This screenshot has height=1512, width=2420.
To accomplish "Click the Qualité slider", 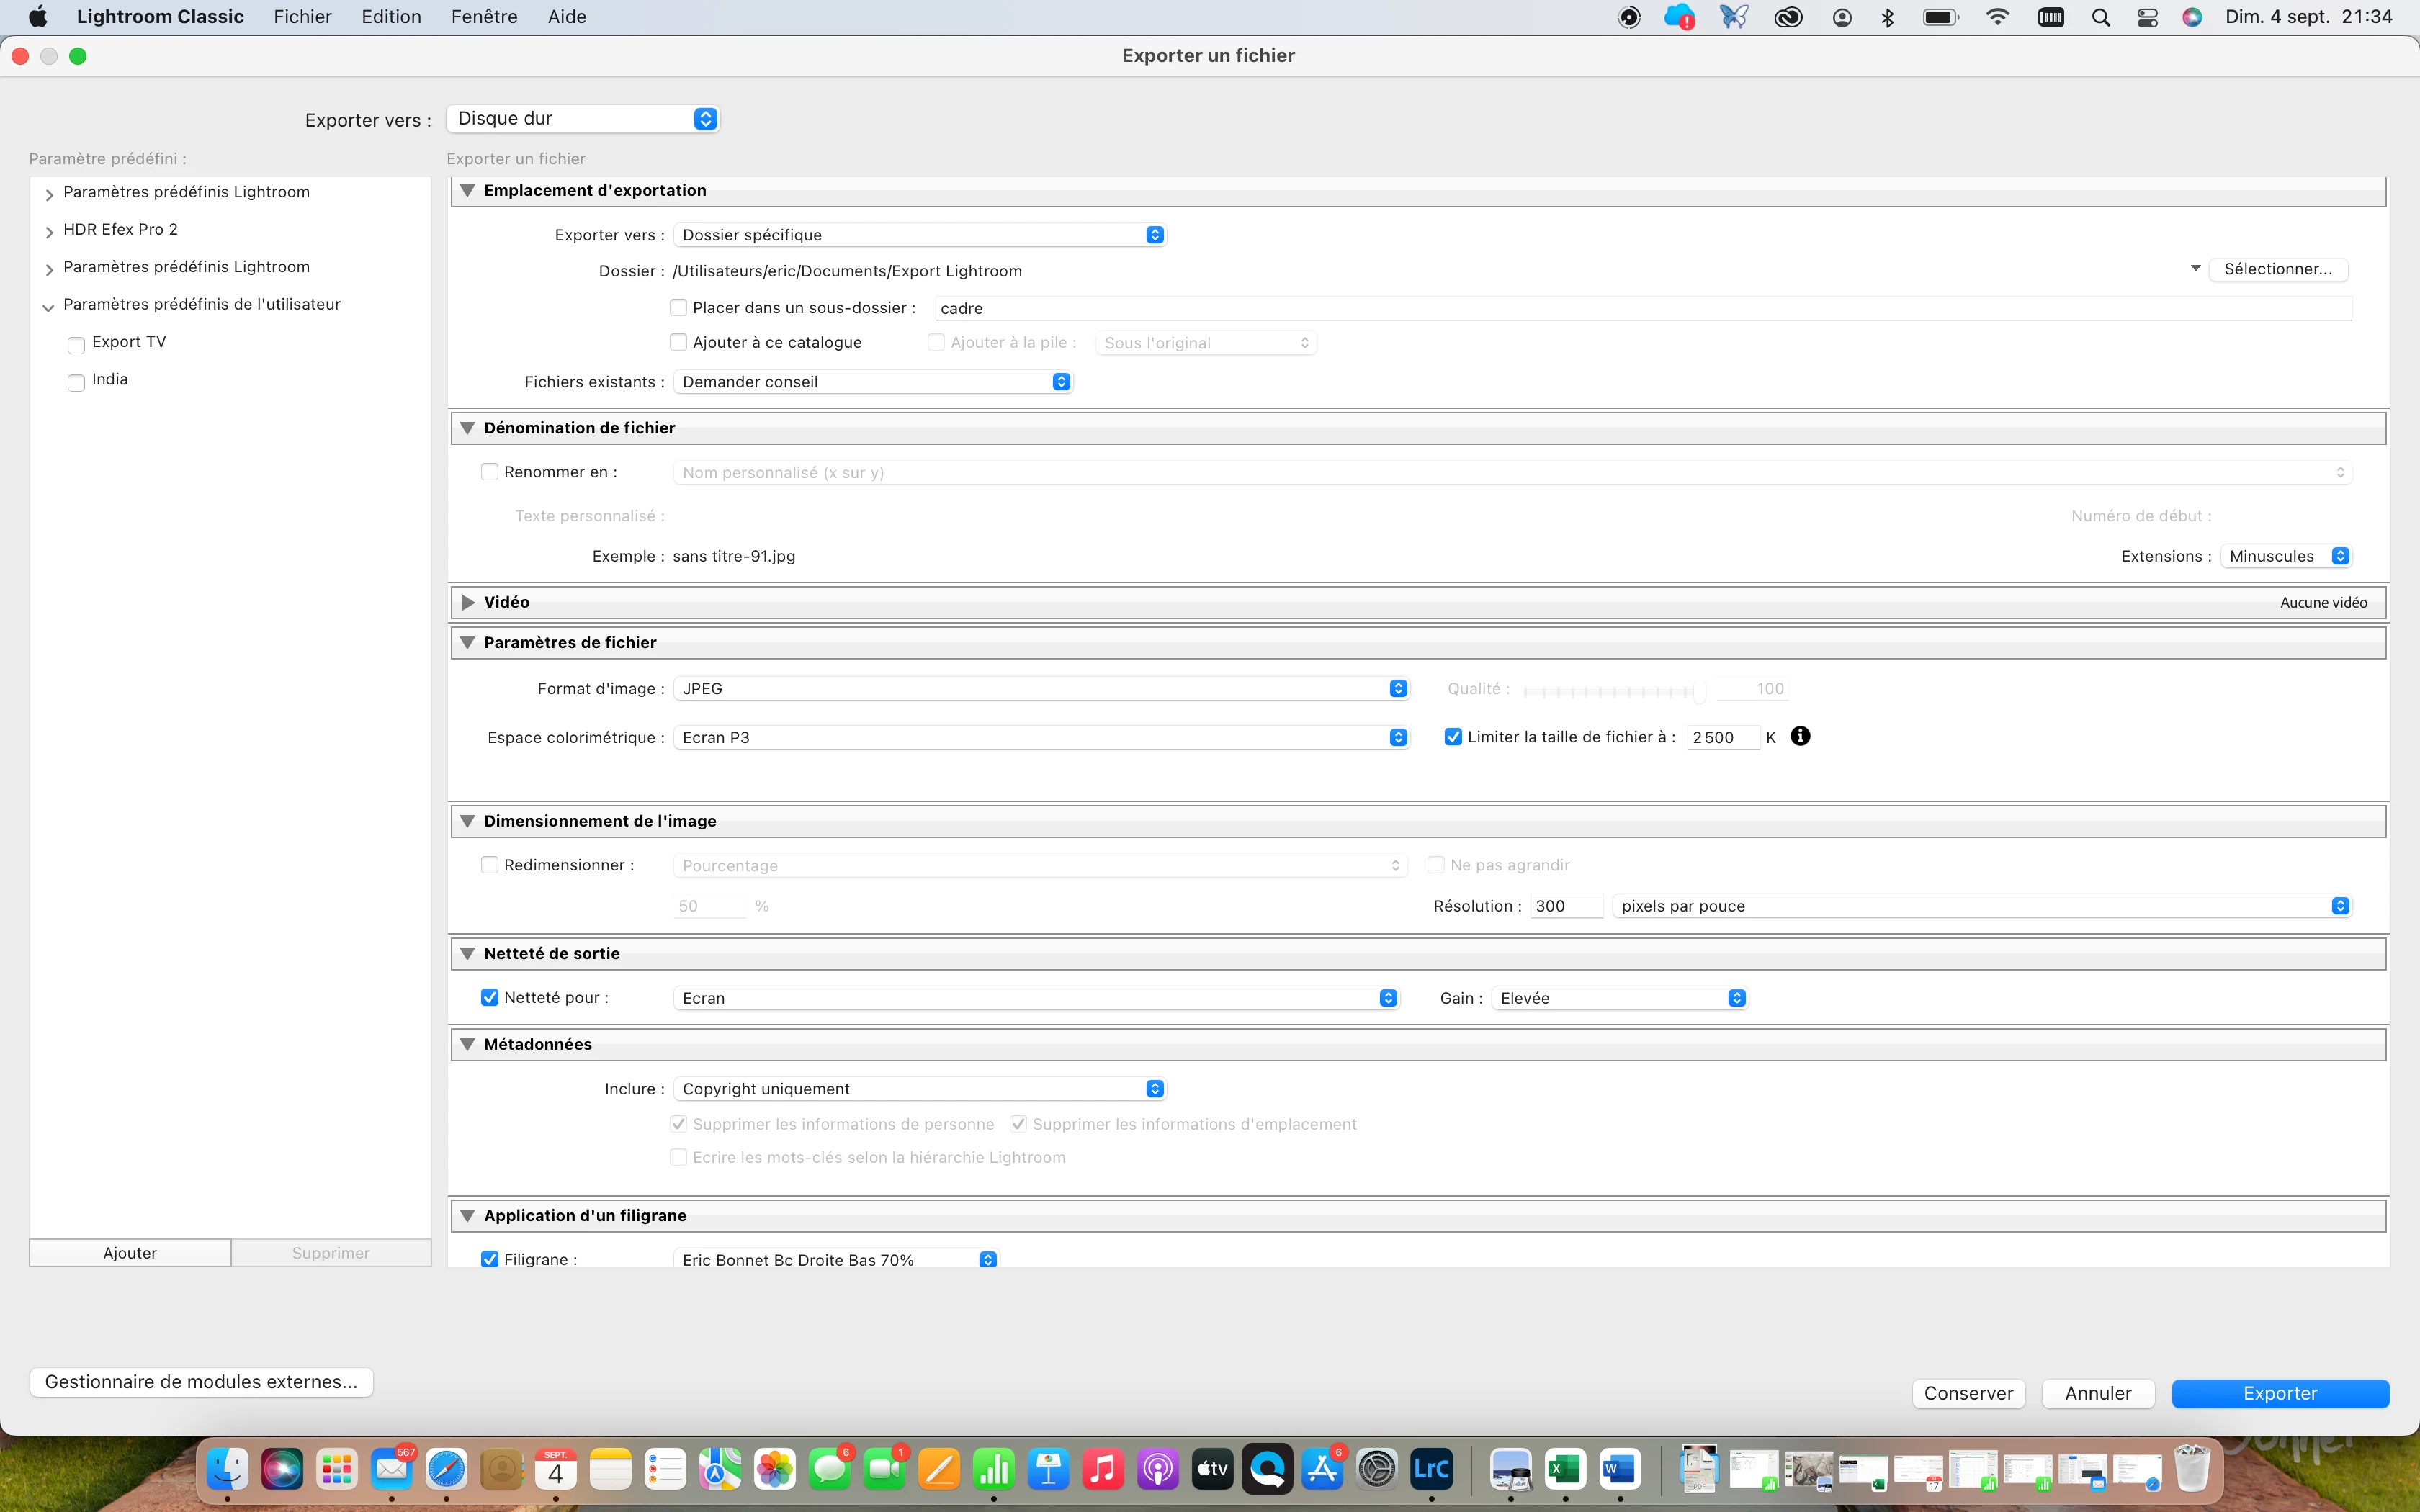I will coord(1612,690).
